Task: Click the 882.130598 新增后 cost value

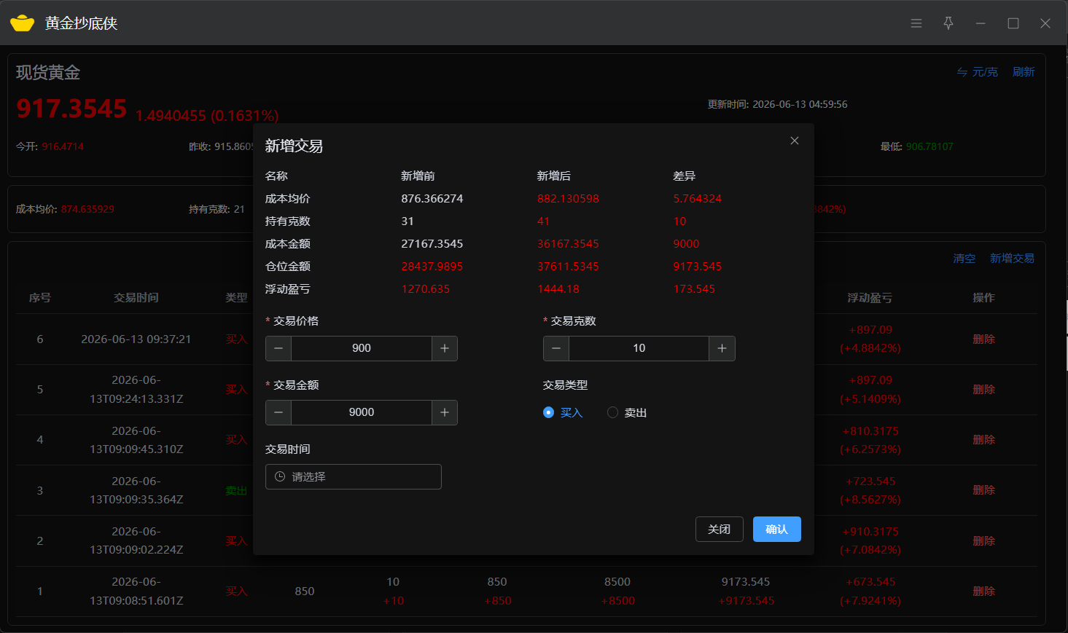Action: click(568, 199)
